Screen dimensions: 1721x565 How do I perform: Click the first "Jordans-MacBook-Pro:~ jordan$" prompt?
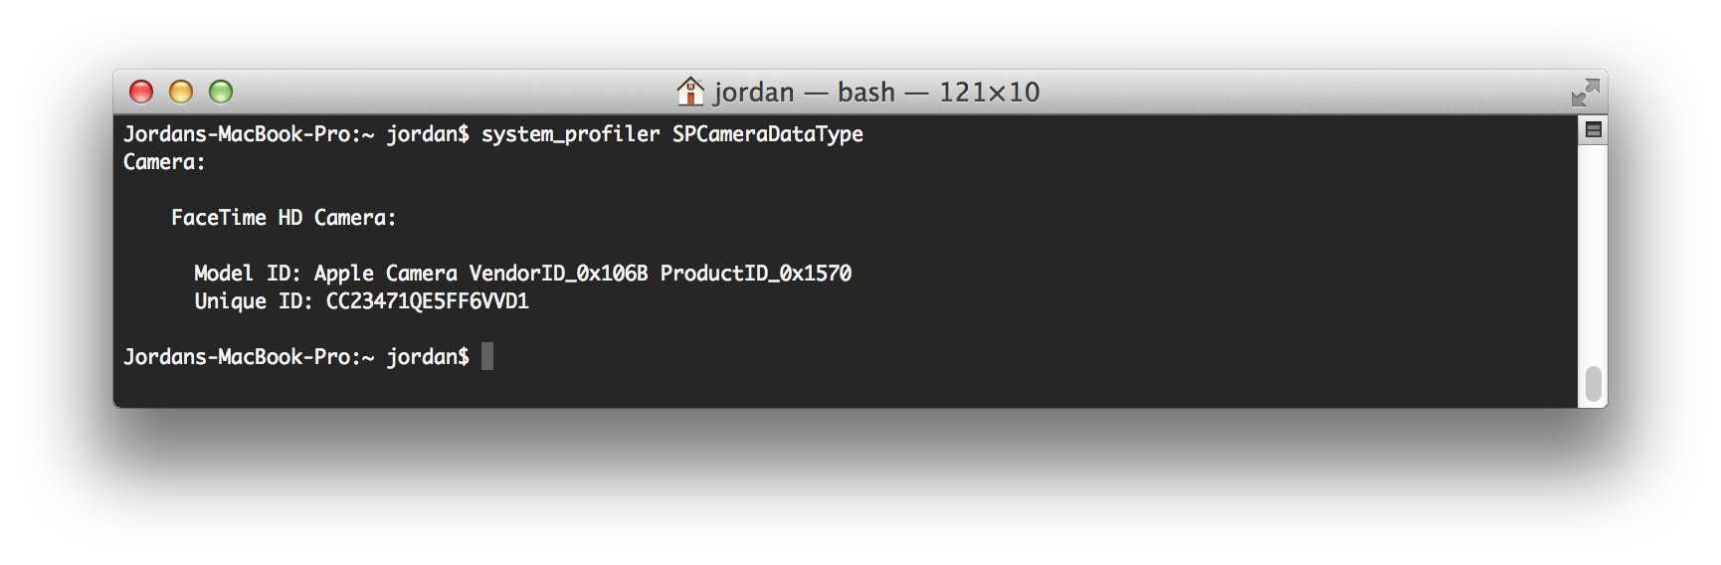pos(295,134)
